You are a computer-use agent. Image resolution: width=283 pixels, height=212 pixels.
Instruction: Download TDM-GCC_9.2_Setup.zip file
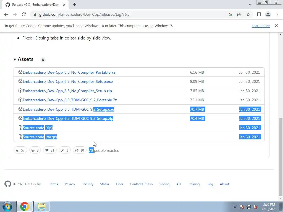click(x=68, y=118)
